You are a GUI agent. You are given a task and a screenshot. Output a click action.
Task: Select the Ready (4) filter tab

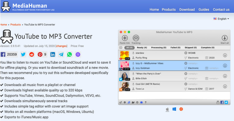coord(142,48)
